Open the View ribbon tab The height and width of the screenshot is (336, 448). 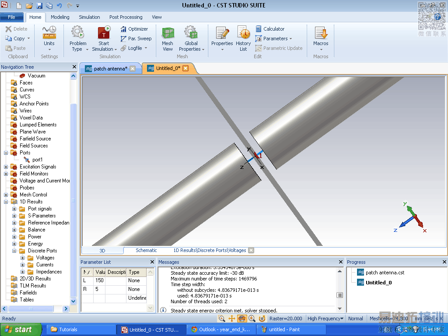[157, 17]
